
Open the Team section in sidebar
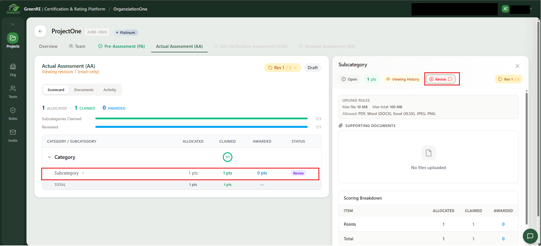tap(13, 92)
